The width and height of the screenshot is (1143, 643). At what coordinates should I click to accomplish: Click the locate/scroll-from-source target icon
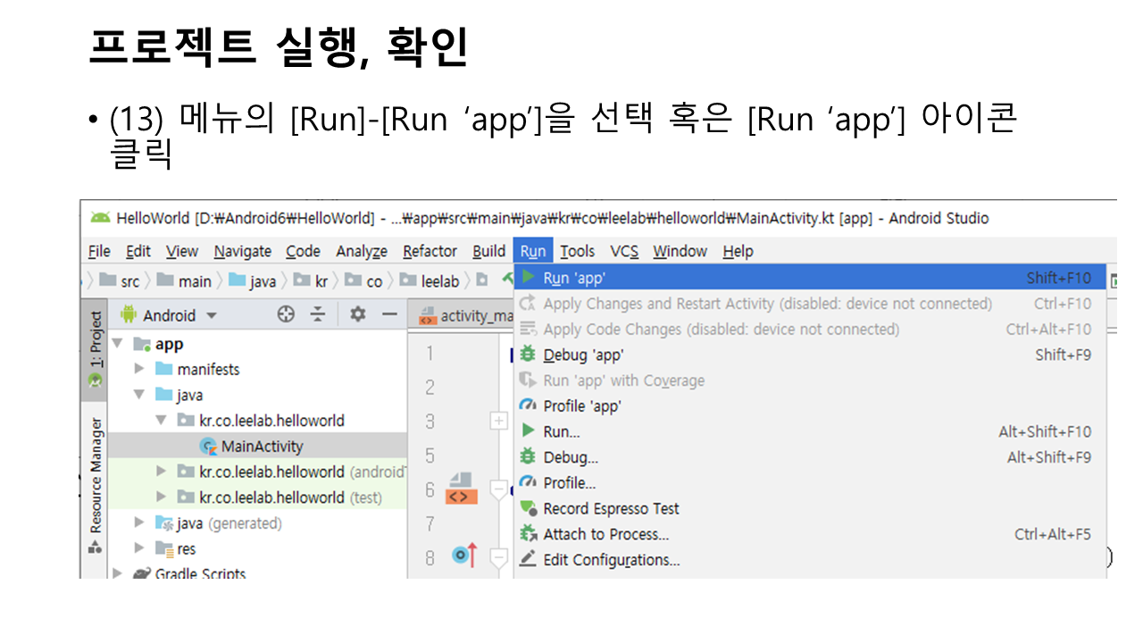(x=286, y=314)
